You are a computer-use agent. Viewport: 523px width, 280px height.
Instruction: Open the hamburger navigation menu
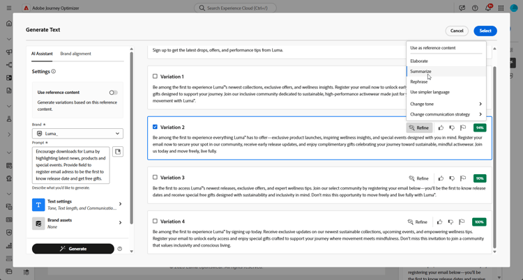tap(9, 8)
